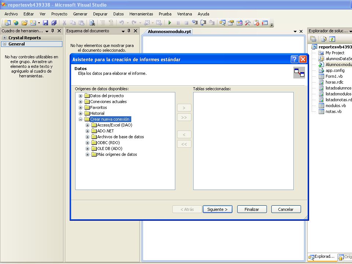Click the New Project toolbar icon
Image resolution: width=352 pixels, height=264 pixels.
pos(7,23)
